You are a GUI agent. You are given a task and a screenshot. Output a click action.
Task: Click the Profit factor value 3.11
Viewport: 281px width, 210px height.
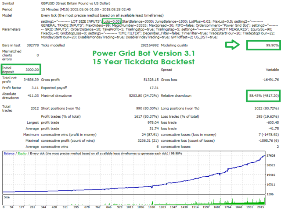click(x=35, y=88)
